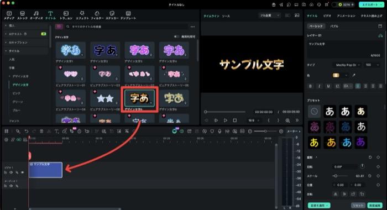Screen dimensions: 387x210
Task: Open the font size 100 dropdown
Action: (x=372, y=65)
